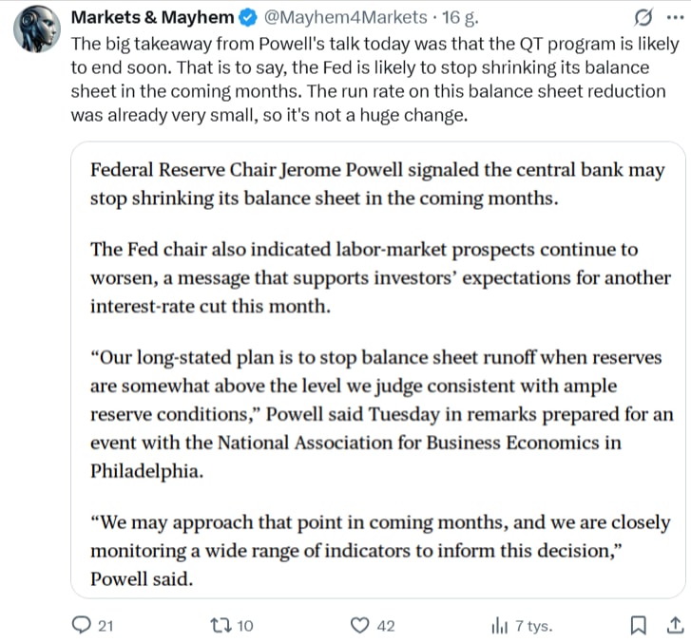Open post analytics via the views bar icon
This screenshot has height=642, width=691.
[x=499, y=625]
